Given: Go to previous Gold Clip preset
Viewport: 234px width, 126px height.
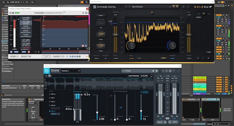Looking at the screenshot, I should (x=126, y=7).
